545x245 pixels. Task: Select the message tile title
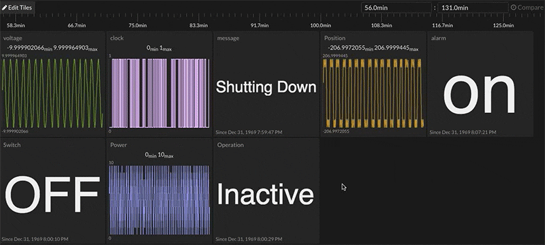228,38
